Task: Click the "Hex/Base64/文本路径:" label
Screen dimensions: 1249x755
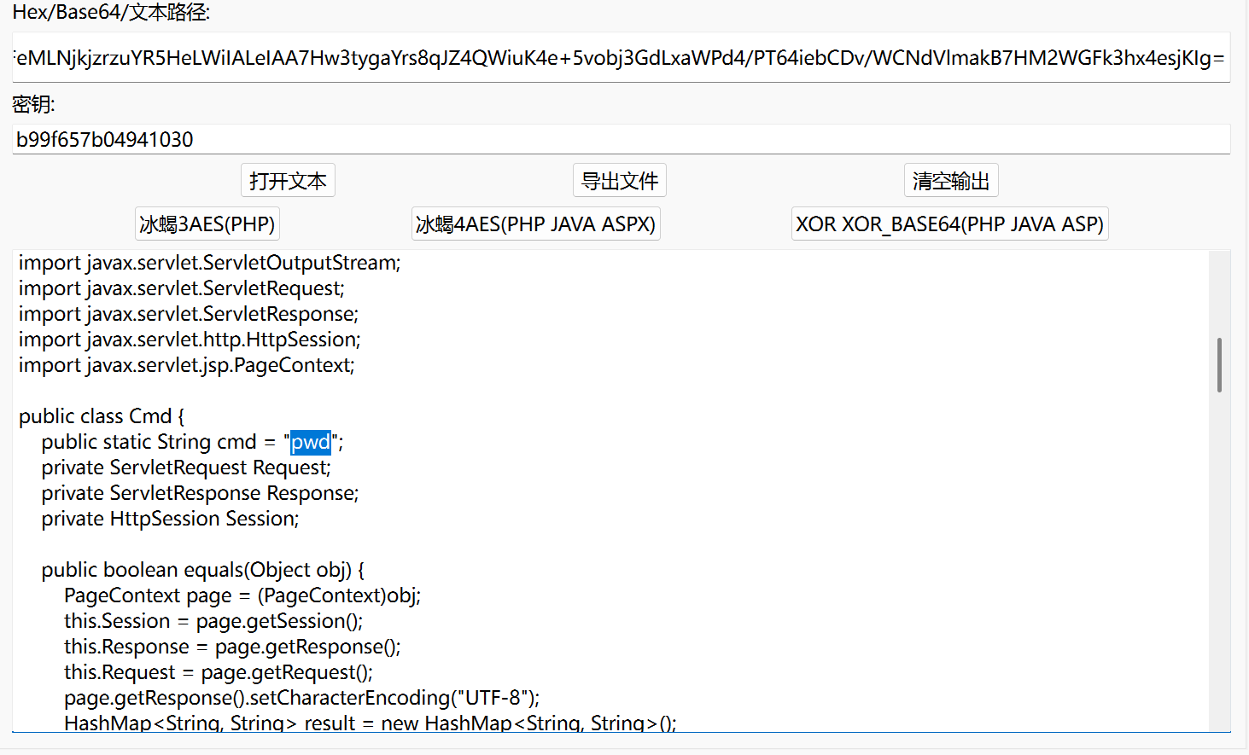Action: [111, 13]
